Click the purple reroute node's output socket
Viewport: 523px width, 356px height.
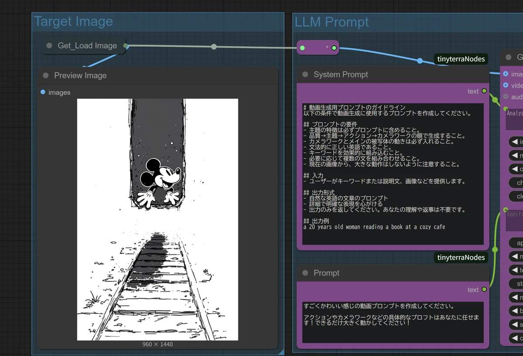pyautogui.click(x=334, y=48)
